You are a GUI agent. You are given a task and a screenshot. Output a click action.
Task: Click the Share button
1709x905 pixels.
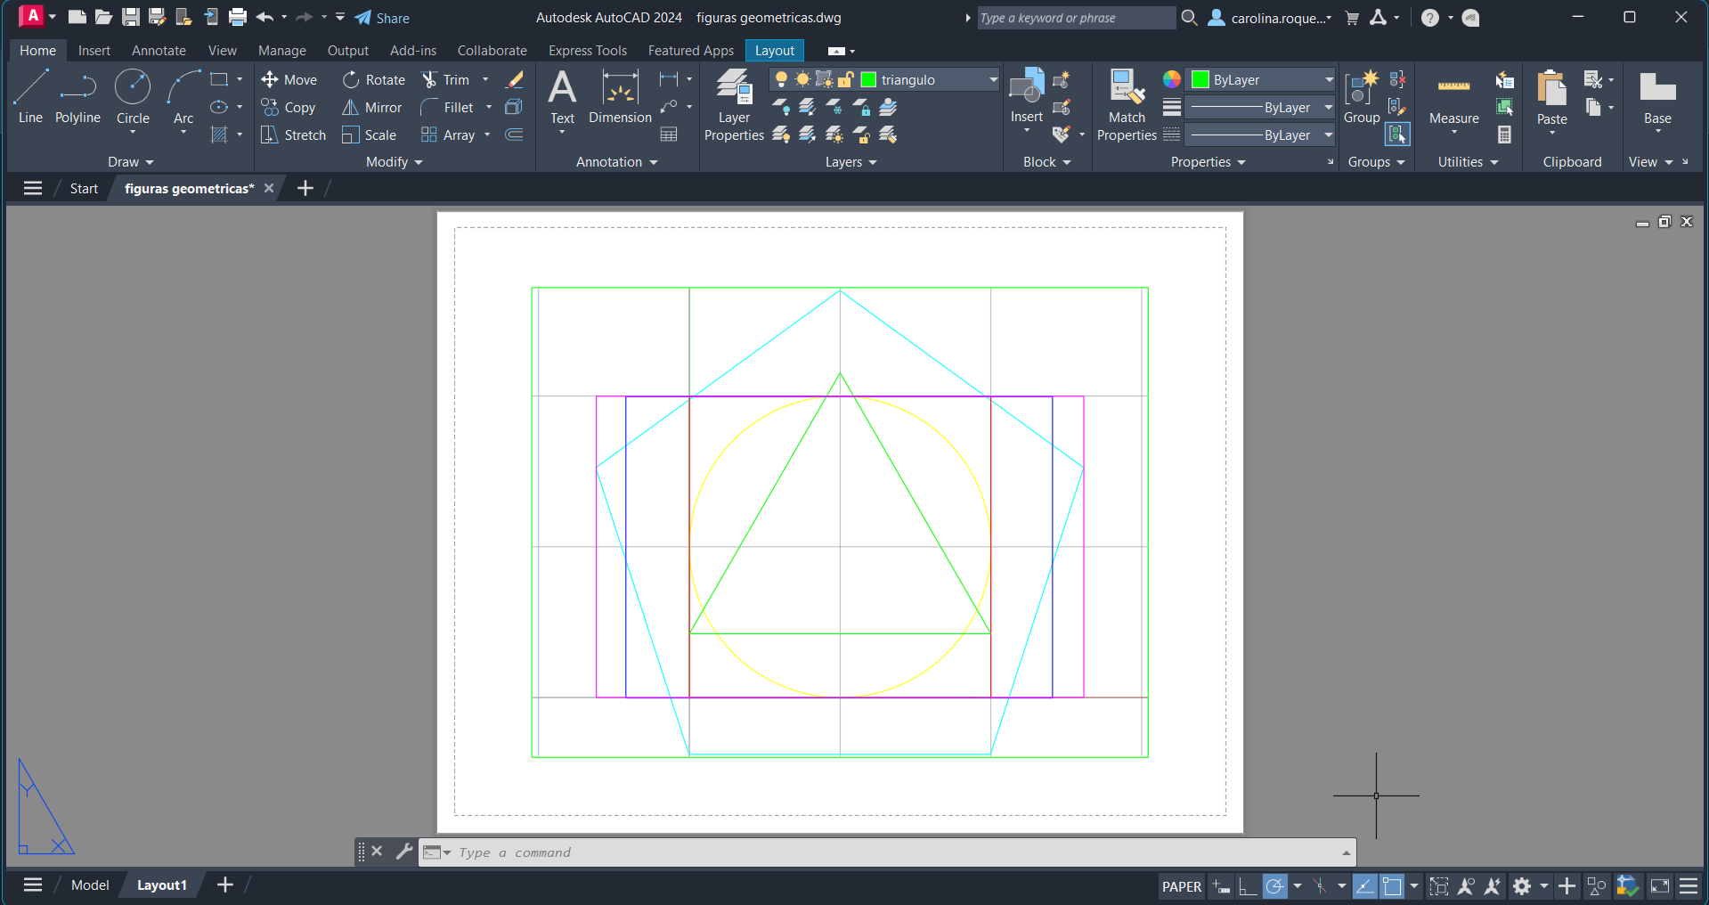click(382, 18)
